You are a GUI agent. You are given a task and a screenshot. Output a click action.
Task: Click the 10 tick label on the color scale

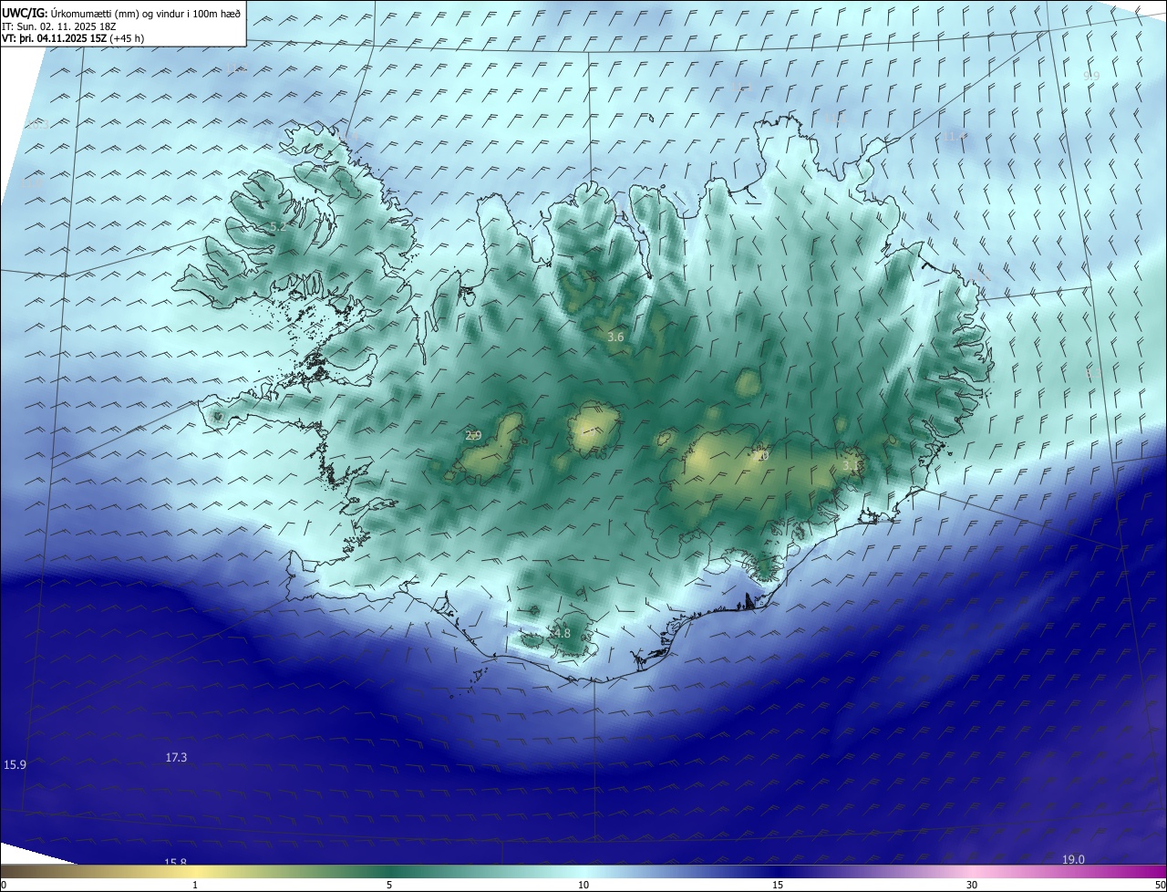tap(583, 885)
